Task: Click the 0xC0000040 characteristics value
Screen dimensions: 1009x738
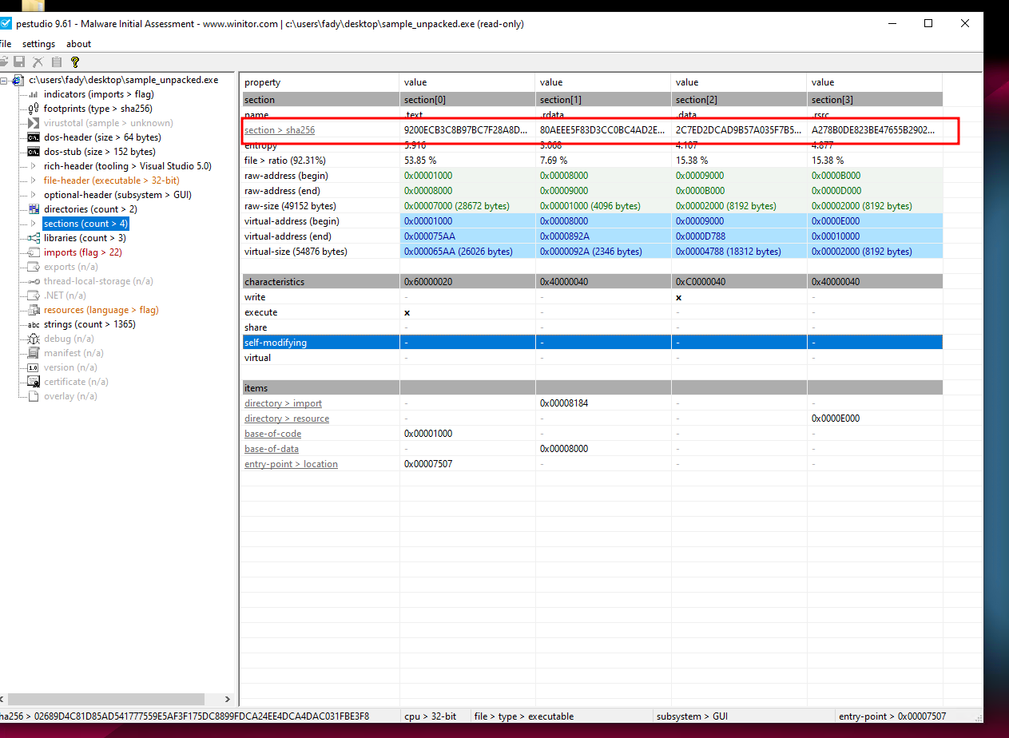Action: 700,282
